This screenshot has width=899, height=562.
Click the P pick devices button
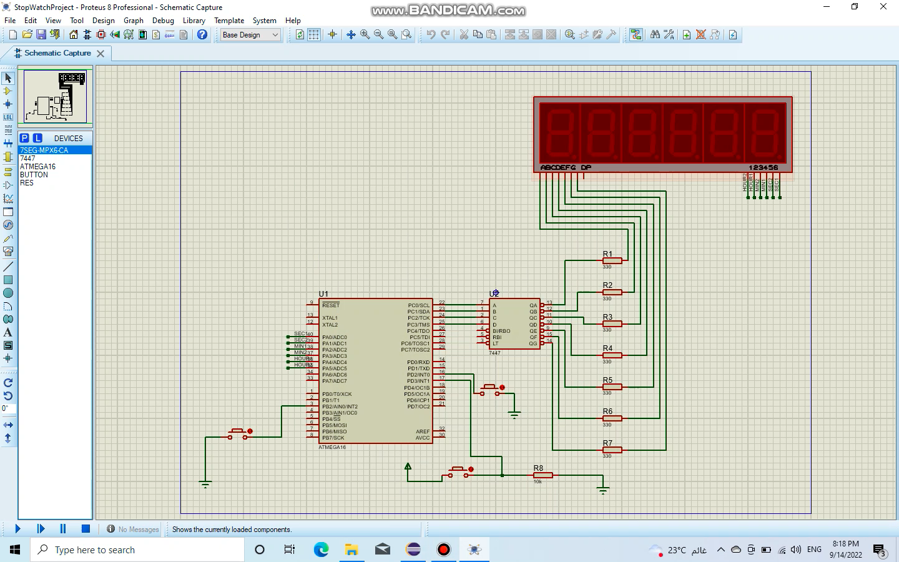tap(24, 138)
